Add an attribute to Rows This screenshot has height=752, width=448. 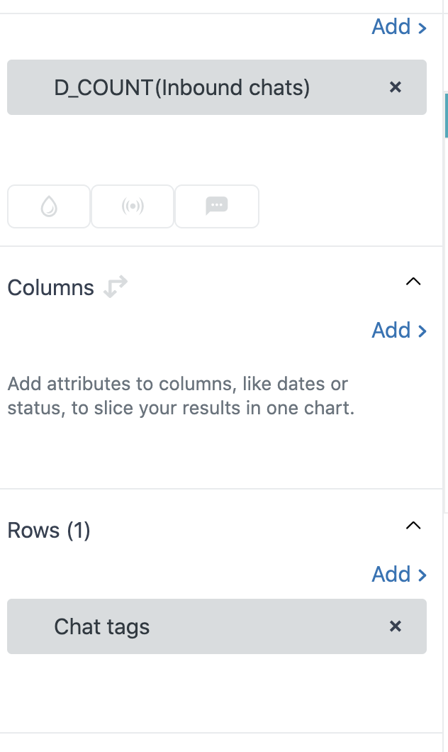(391, 574)
